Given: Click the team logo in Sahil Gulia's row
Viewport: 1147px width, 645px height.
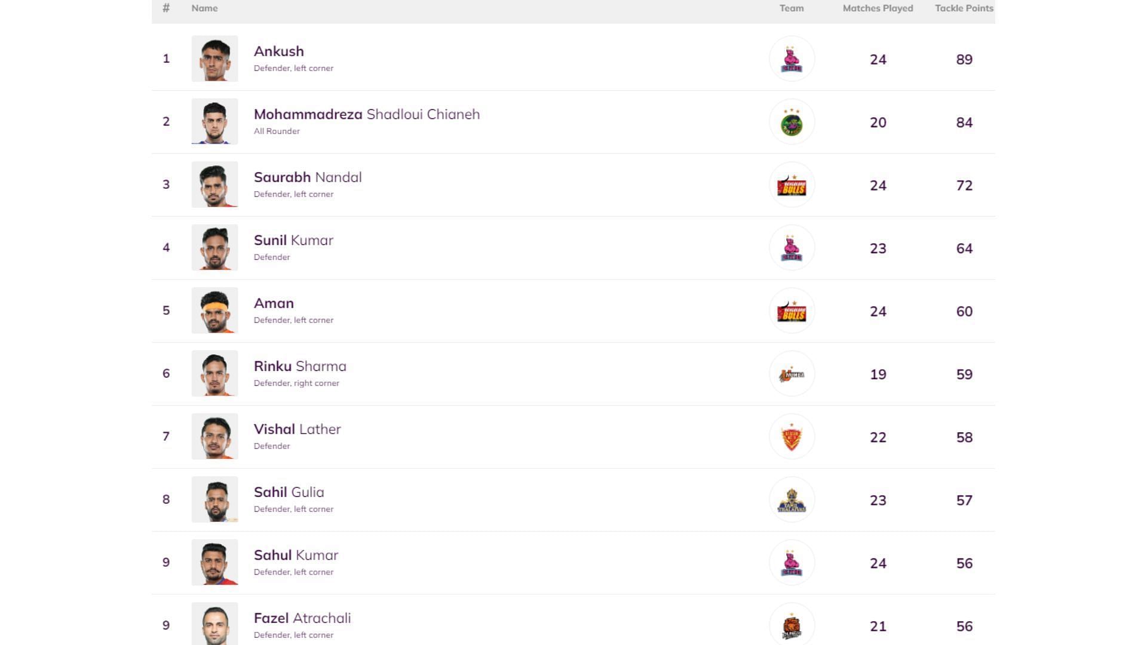Looking at the screenshot, I should [x=792, y=500].
